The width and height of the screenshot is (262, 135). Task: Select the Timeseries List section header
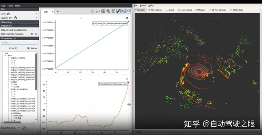coord(19,38)
